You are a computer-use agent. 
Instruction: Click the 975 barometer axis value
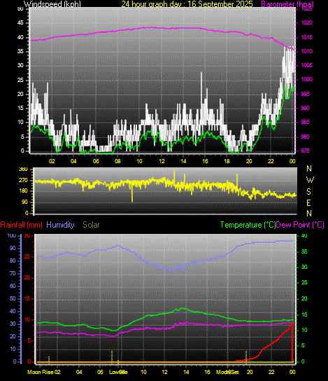[x=305, y=151]
